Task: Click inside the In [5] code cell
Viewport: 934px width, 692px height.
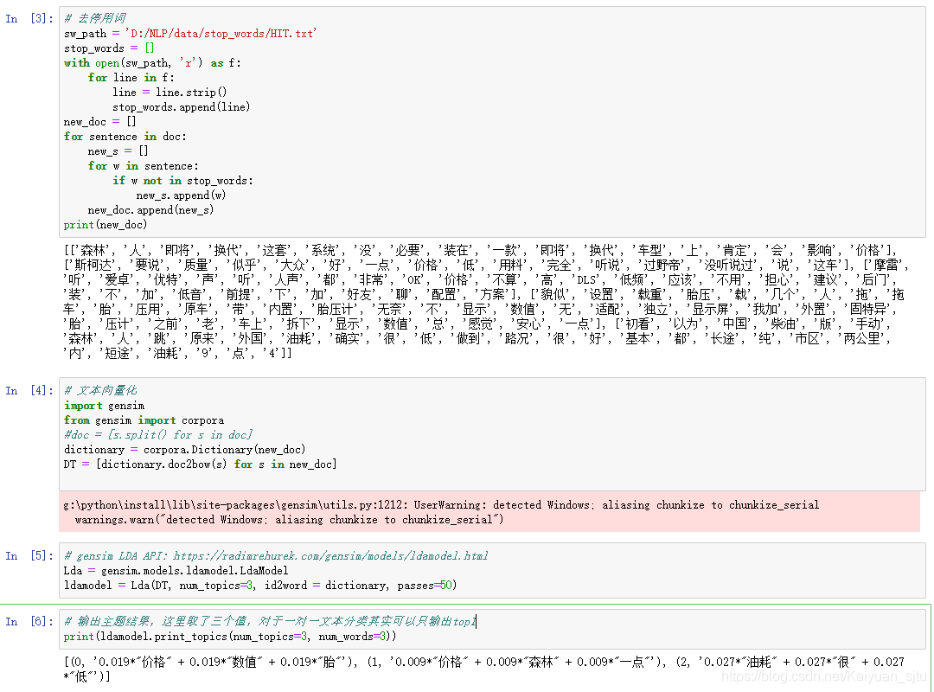Action: pos(492,570)
